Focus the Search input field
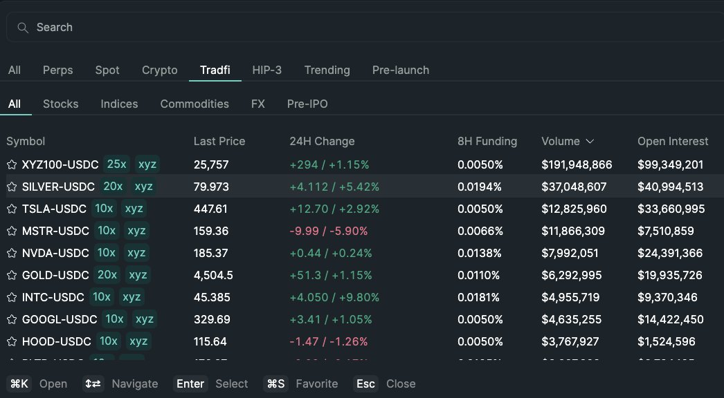The height and width of the screenshot is (398, 724). pos(365,27)
